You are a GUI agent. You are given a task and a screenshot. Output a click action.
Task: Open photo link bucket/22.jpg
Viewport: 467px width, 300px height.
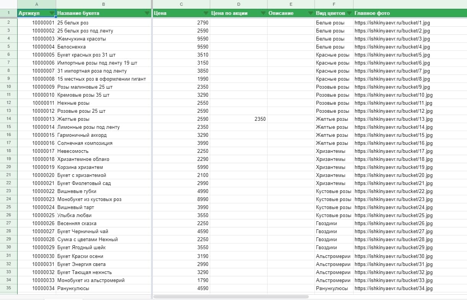click(x=394, y=191)
